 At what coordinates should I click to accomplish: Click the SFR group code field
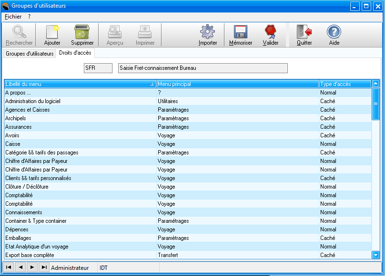(x=98, y=68)
